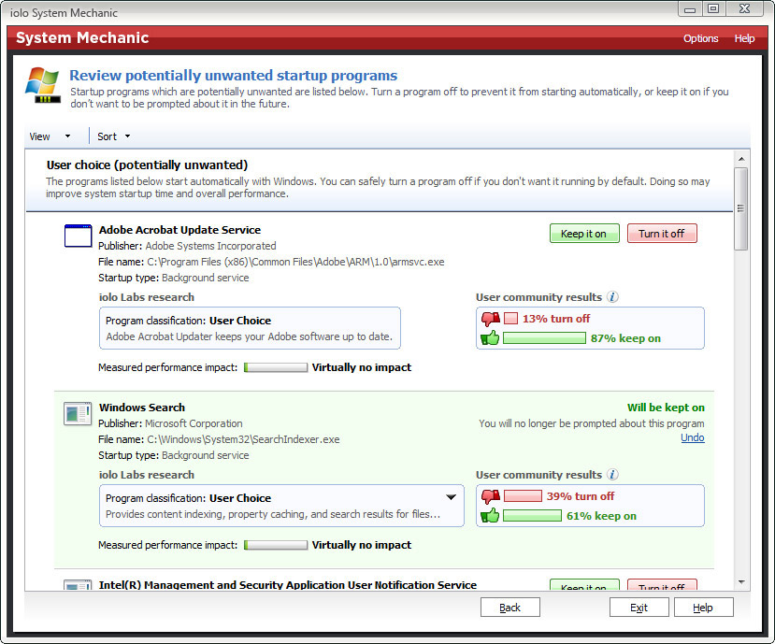
Task: Click the scrollbar up arrow
Action: coord(741,159)
